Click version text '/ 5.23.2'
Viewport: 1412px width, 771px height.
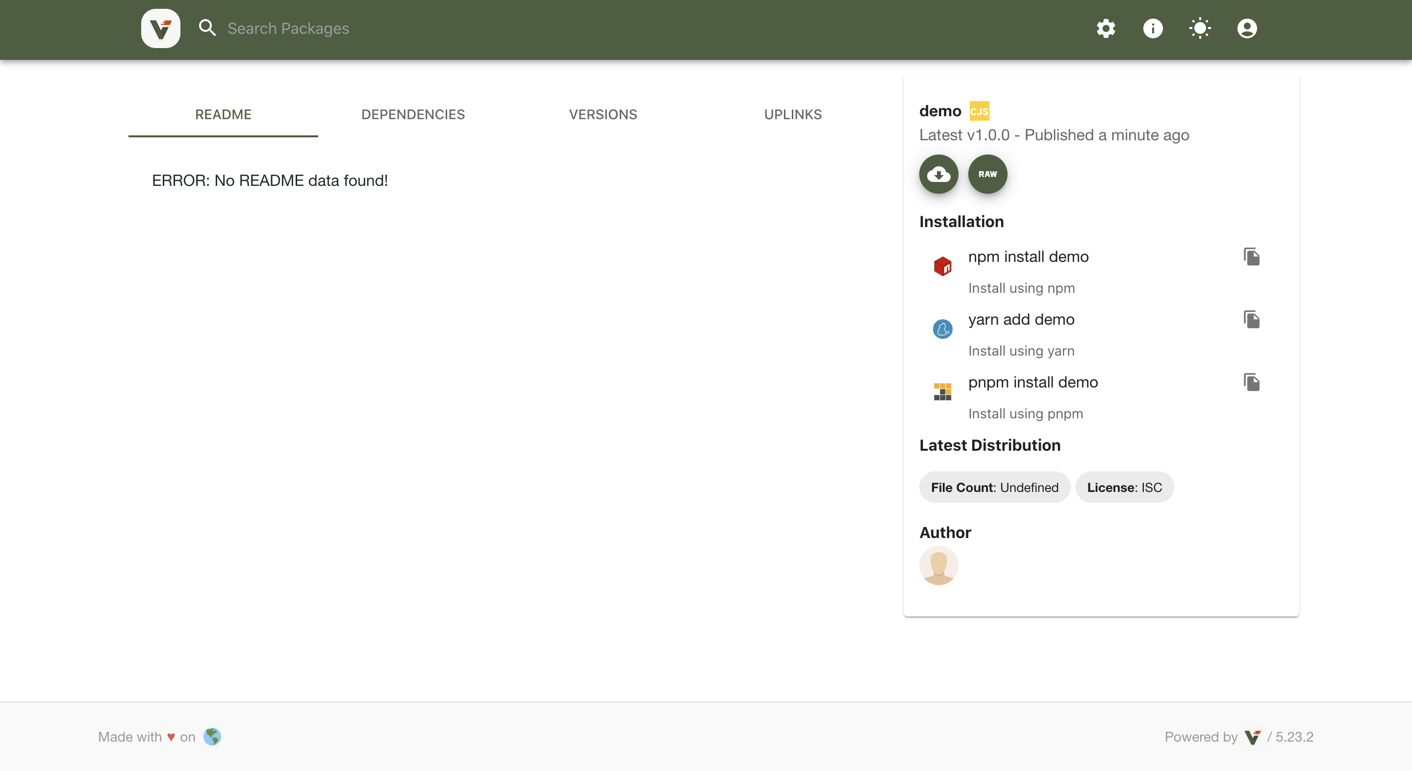click(x=1290, y=737)
